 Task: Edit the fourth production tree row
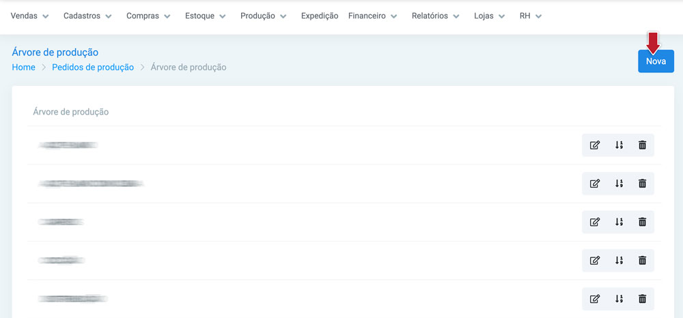click(x=595, y=261)
